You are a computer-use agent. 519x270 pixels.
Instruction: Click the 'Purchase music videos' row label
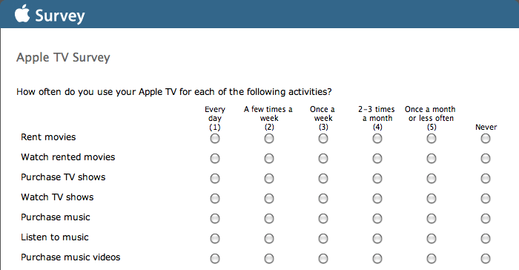click(70, 257)
